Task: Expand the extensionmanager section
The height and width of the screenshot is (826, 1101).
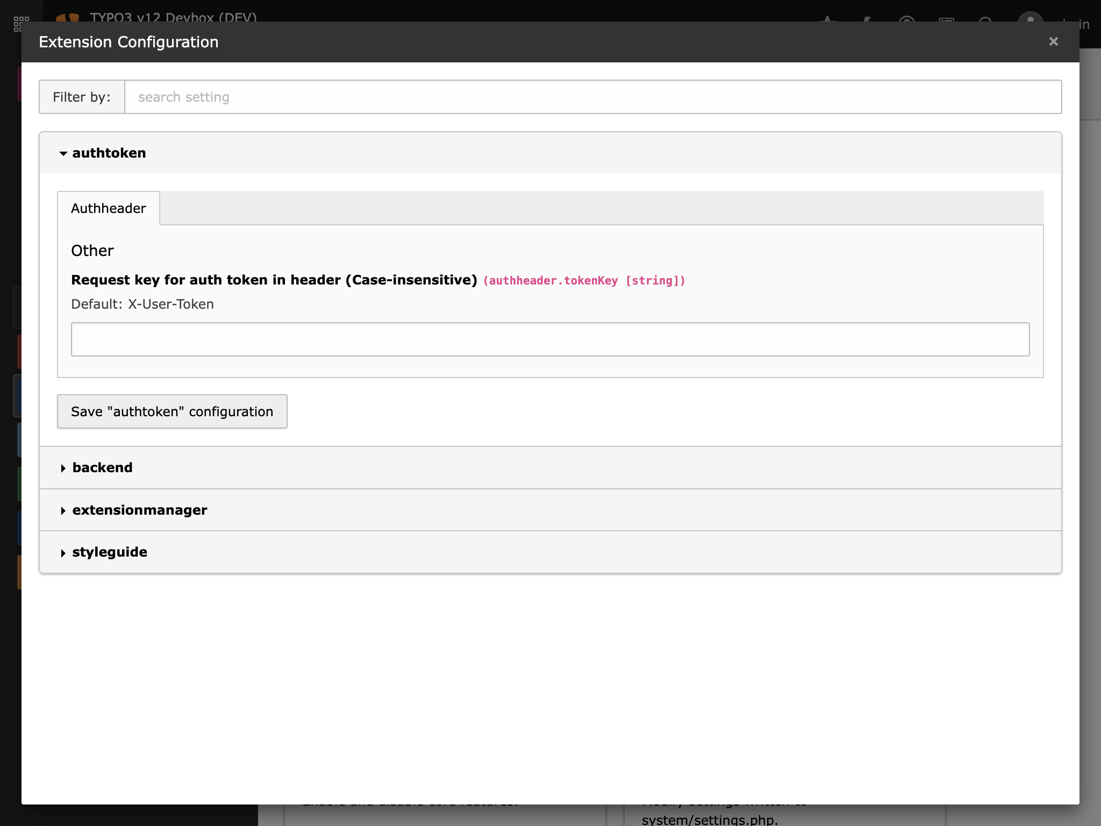Action: click(550, 510)
